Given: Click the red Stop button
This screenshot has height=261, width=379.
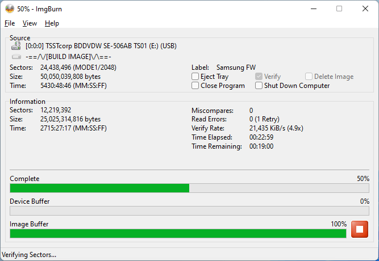Looking at the screenshot, I should pyautogui.click(x=360, y=229).
